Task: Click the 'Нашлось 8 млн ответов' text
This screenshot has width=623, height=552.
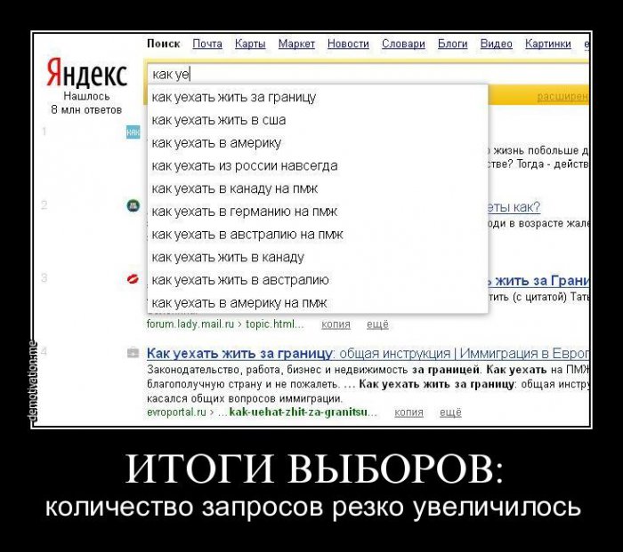Action: pos(86,103)
